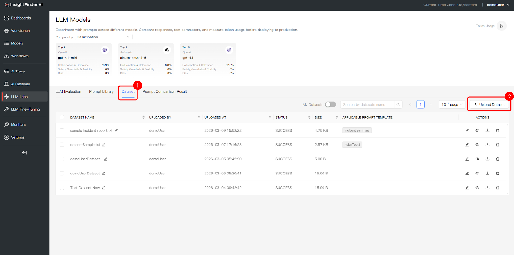Open the demoUser account menu
514x255 pixels.
498,5
